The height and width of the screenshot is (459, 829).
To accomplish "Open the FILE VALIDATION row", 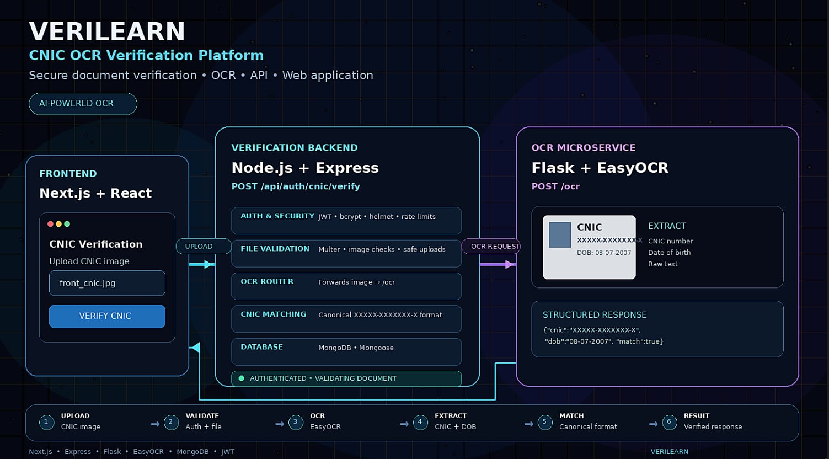I will tap(346, 253).
